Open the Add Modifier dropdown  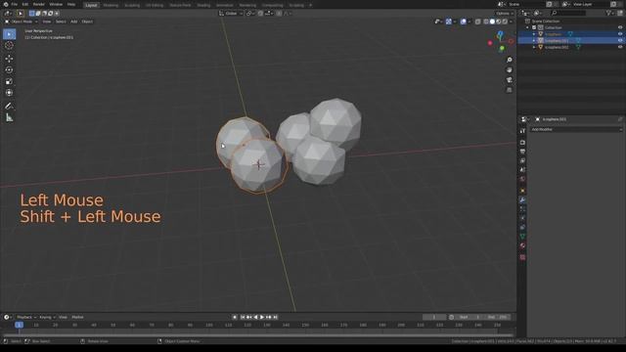[x=576, y=129]
